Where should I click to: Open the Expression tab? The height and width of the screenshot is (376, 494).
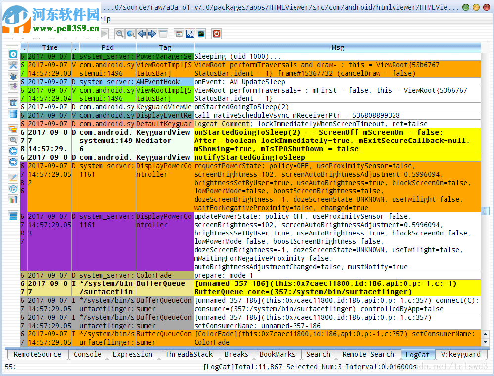(x=133, y=354)
